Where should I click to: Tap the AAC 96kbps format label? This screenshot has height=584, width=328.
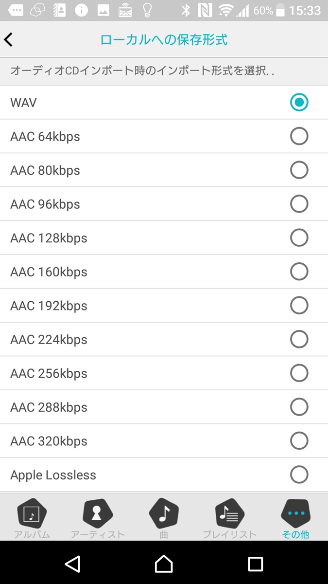click(45, 204)
